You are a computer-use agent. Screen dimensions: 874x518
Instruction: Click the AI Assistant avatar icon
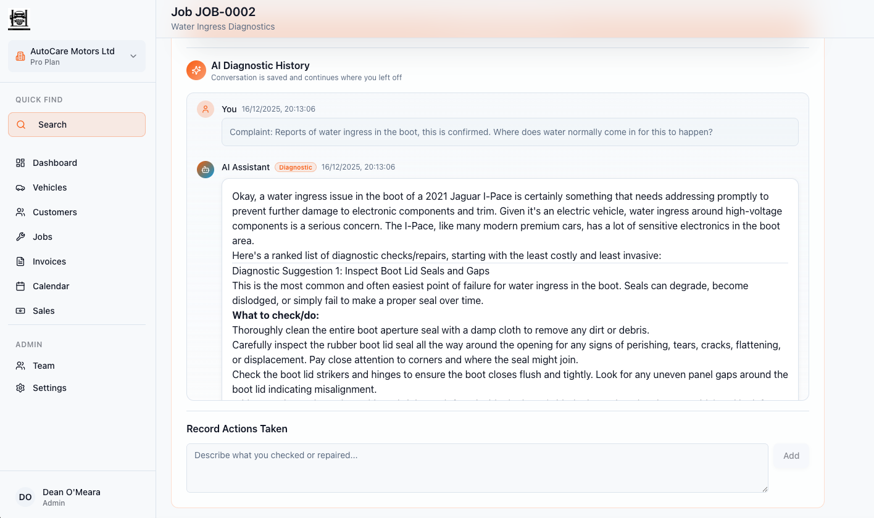(x=205, y=169)
